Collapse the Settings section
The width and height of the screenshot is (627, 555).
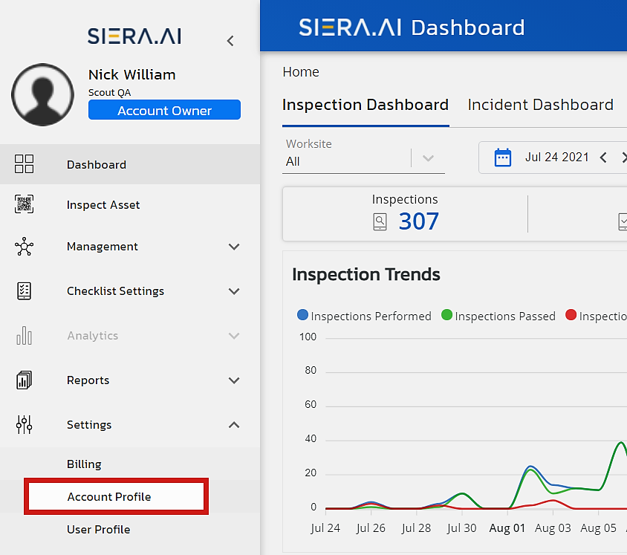[234, 424]
